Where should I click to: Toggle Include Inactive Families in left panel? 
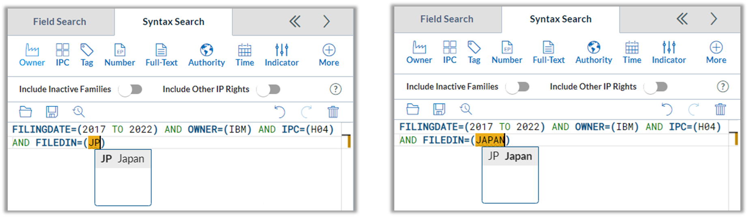pyautogui.click(x=131, y=89)
